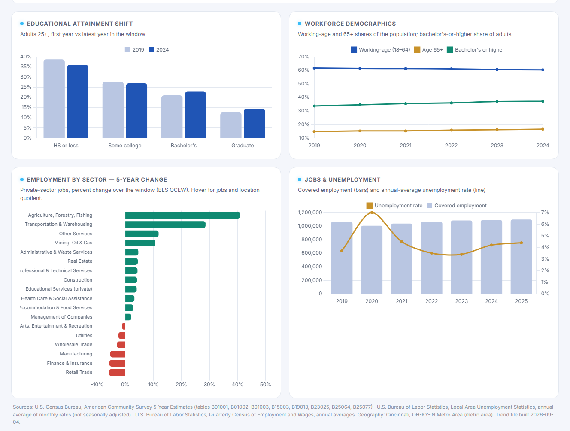
Task: Click the Other Services bar
Action: click(x=142, y=234)
